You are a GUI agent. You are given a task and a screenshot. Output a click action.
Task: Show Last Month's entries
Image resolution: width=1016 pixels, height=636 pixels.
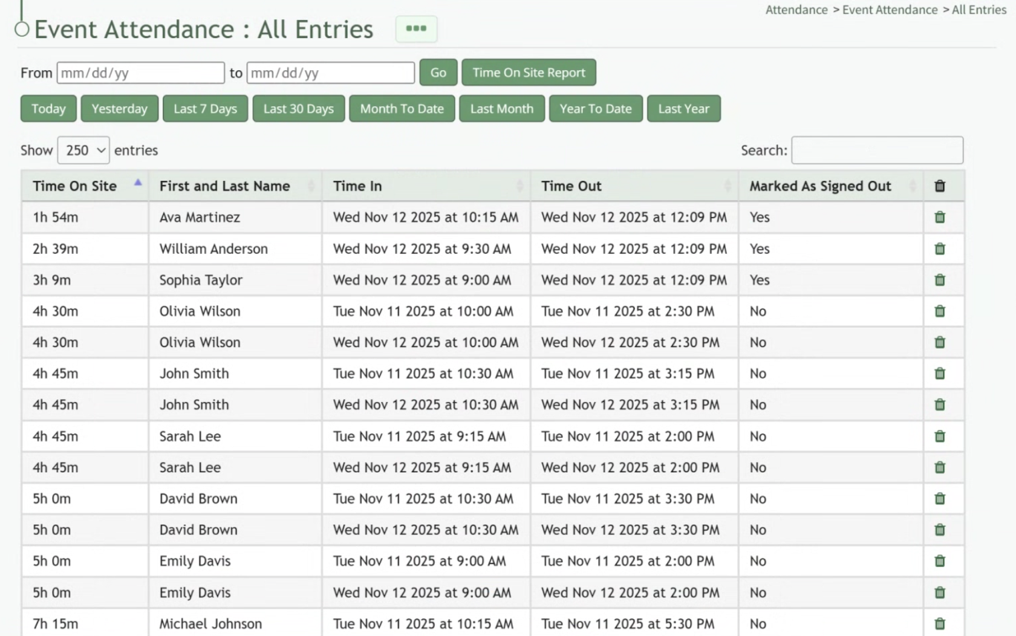(502, 109)
